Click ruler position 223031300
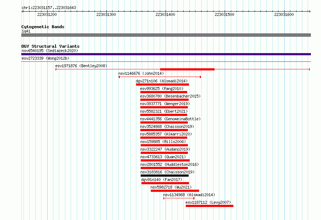This screenshot has width=321, height=220. click(106, 14)
